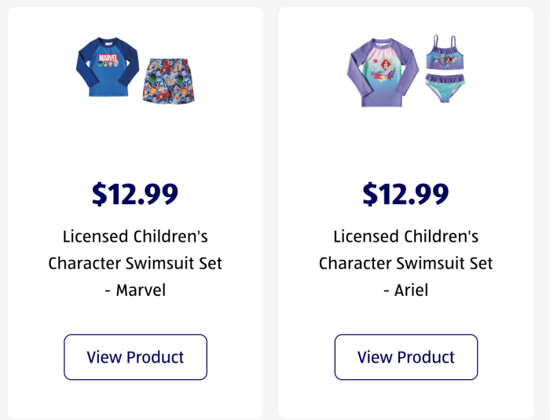Click View Product under the Ariel set
Viewport: 550px width, 420px height.
[x=406, y=357]
